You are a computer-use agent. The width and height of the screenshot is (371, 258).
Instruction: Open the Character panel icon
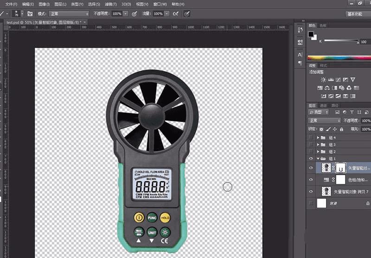click(x=300, y=55)
